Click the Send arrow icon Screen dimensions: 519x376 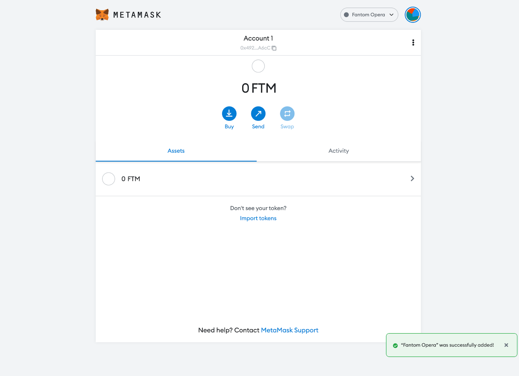tap(258, 114)
